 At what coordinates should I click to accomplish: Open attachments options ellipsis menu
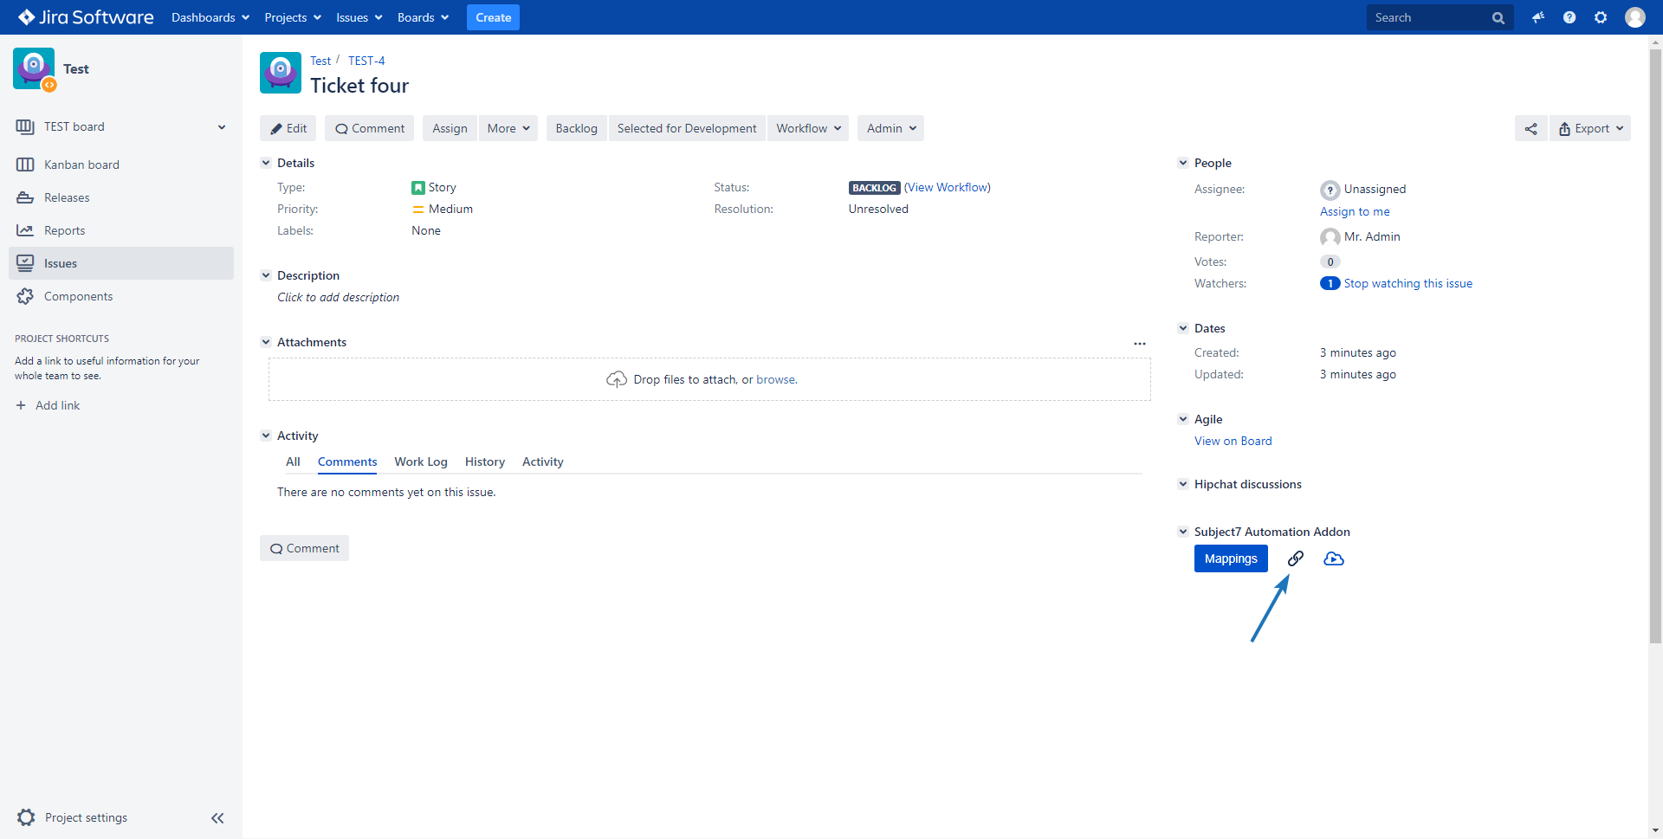click(1139, 344)
